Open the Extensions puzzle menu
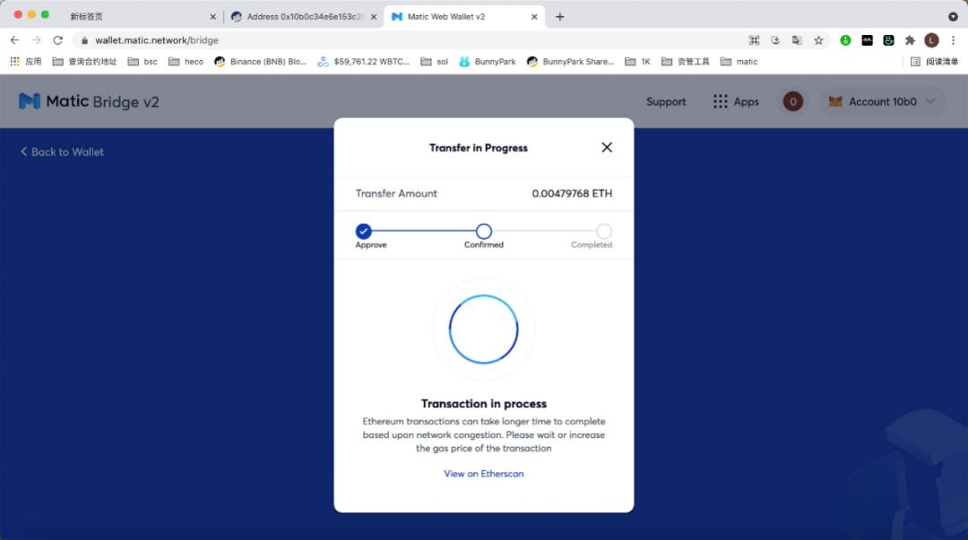Viewport: 968px width, 540px height. pos(910,40)
